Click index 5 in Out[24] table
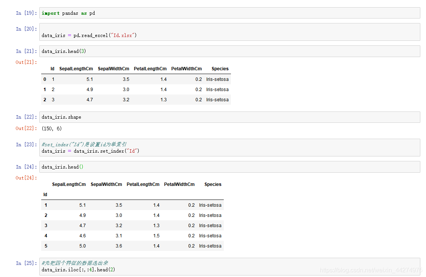The image size is (426, 277). coord(46,246)
